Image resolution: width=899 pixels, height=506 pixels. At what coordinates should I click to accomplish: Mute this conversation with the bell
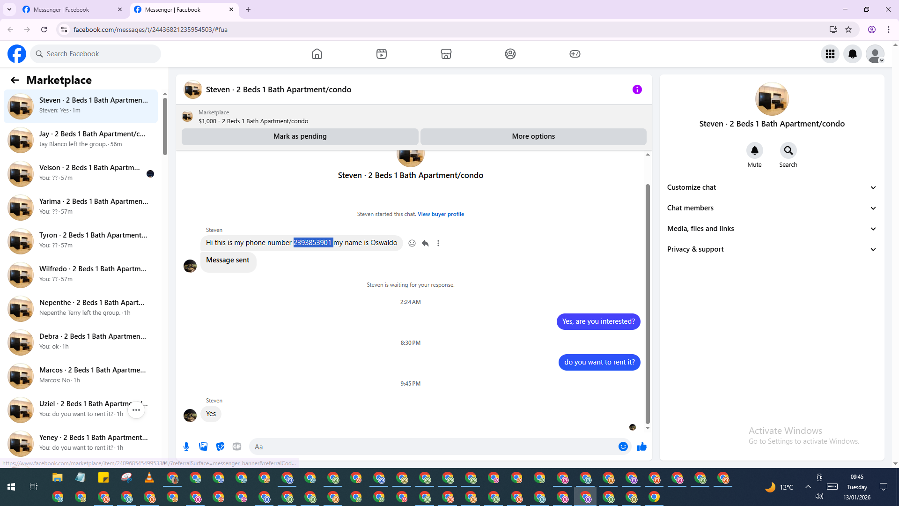coord(754,151)
